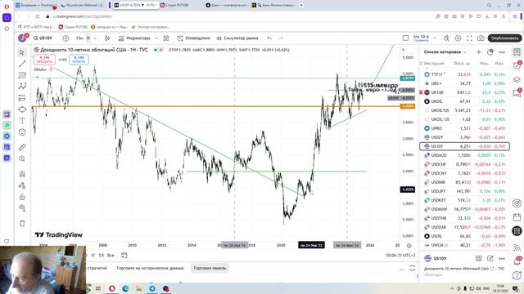Select USOIL row in watchlist
Viewport: 524px width, 294px height.
(464, 236)
